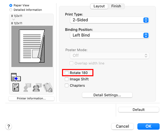Image resolution: width=165 pixels, height=135 pixels.
Task: Select the Paper View radio button
Action: point(11,5)
